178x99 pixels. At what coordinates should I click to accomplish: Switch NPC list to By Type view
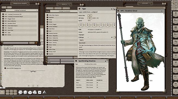point(66,8)
